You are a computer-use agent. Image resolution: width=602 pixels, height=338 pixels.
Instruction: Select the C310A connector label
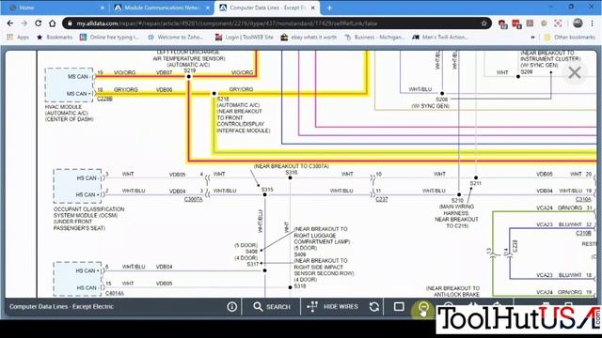tap(583, 199)
